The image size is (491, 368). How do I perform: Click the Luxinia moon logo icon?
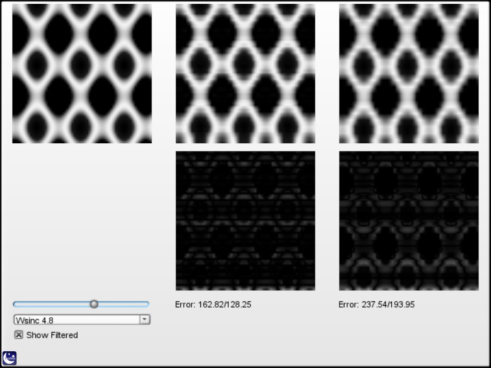[x=10, y=358]
